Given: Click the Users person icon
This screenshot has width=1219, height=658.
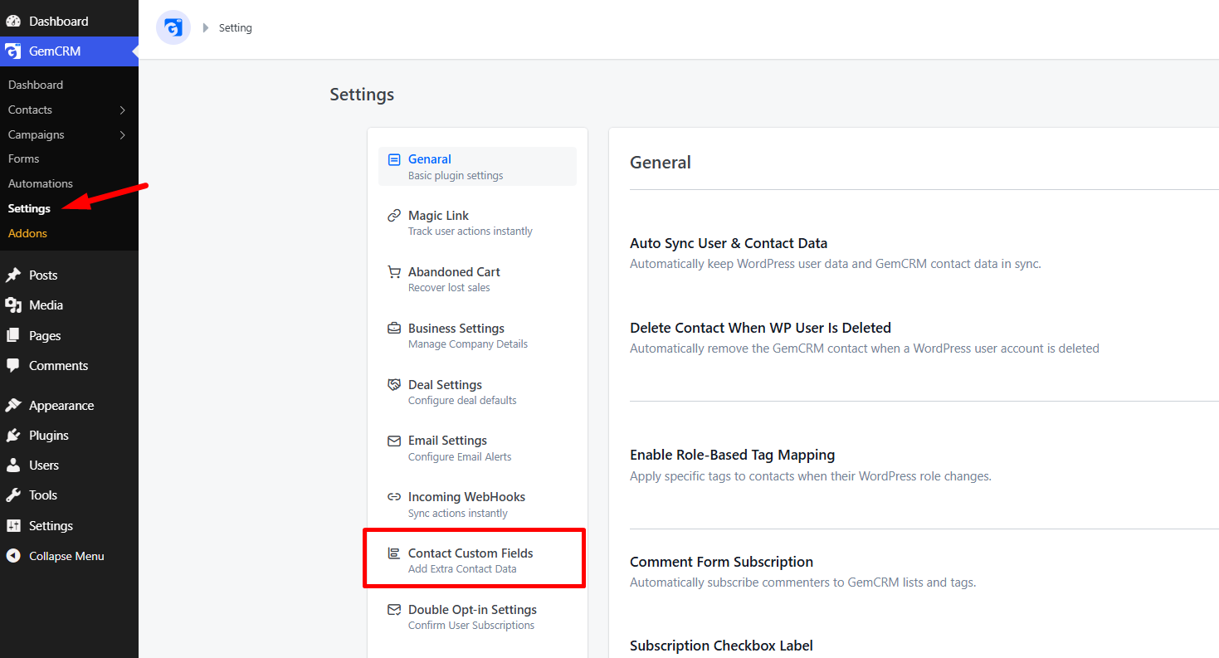Looking at the screenshot, I should [13, 465].
